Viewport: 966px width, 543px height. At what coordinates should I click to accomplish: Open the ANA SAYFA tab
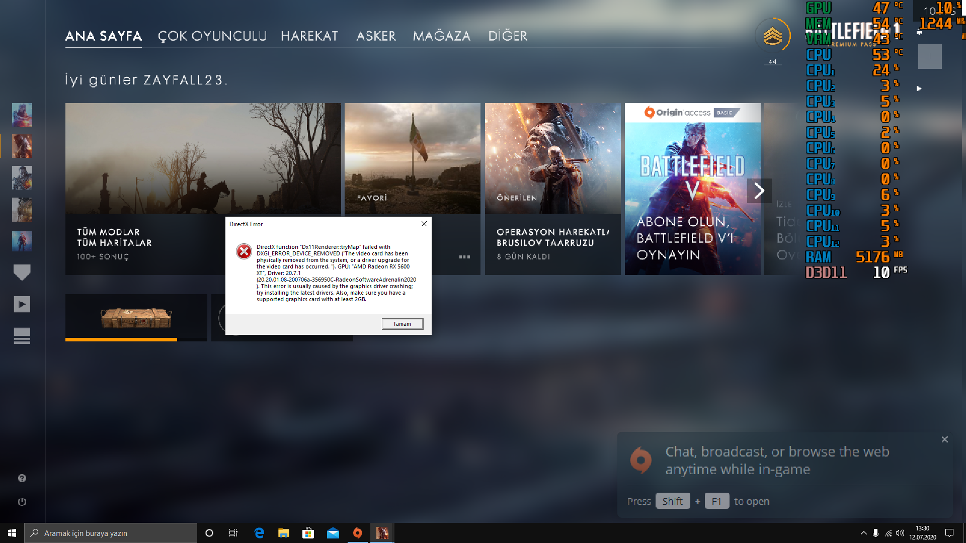(x=104, y=36)
